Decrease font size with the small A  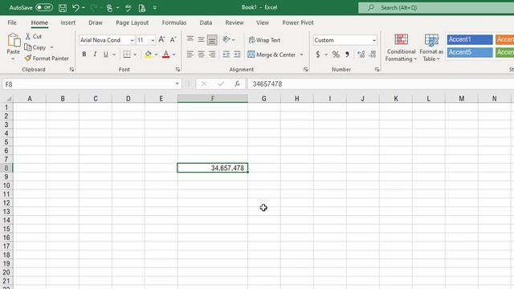click(x=173, y=40)
